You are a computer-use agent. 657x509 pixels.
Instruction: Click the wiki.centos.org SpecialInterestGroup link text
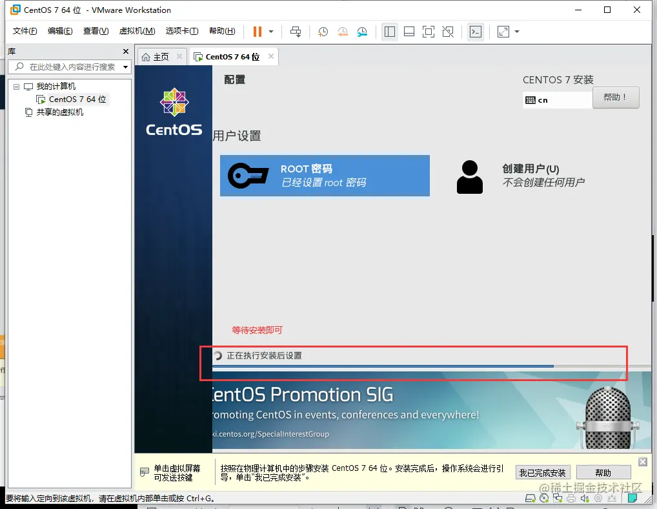tap(270, 434)
